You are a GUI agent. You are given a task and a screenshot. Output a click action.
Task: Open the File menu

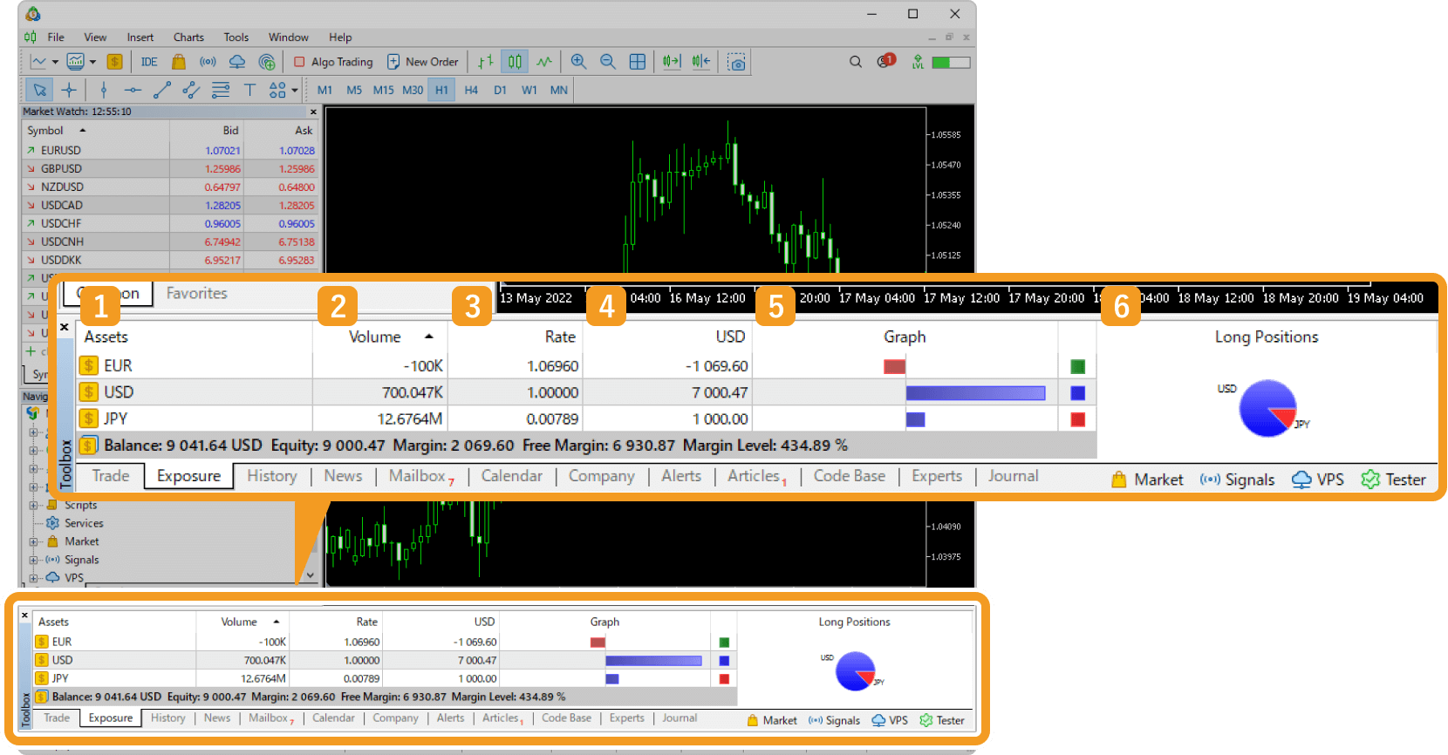(56, 37)
